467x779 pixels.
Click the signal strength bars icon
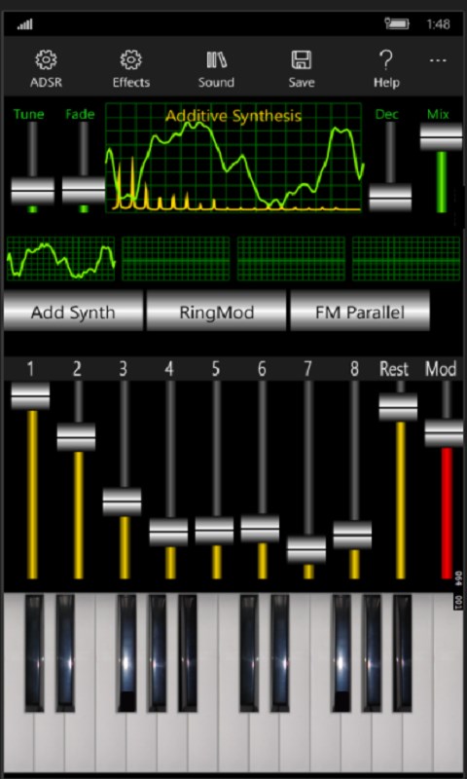25,23
